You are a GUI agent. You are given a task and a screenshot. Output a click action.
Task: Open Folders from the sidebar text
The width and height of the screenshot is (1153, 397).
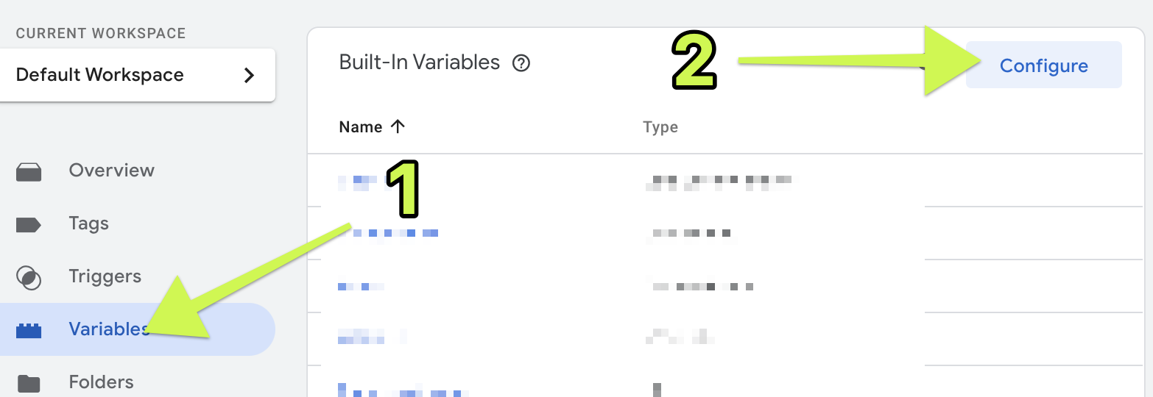pos(101,382)
